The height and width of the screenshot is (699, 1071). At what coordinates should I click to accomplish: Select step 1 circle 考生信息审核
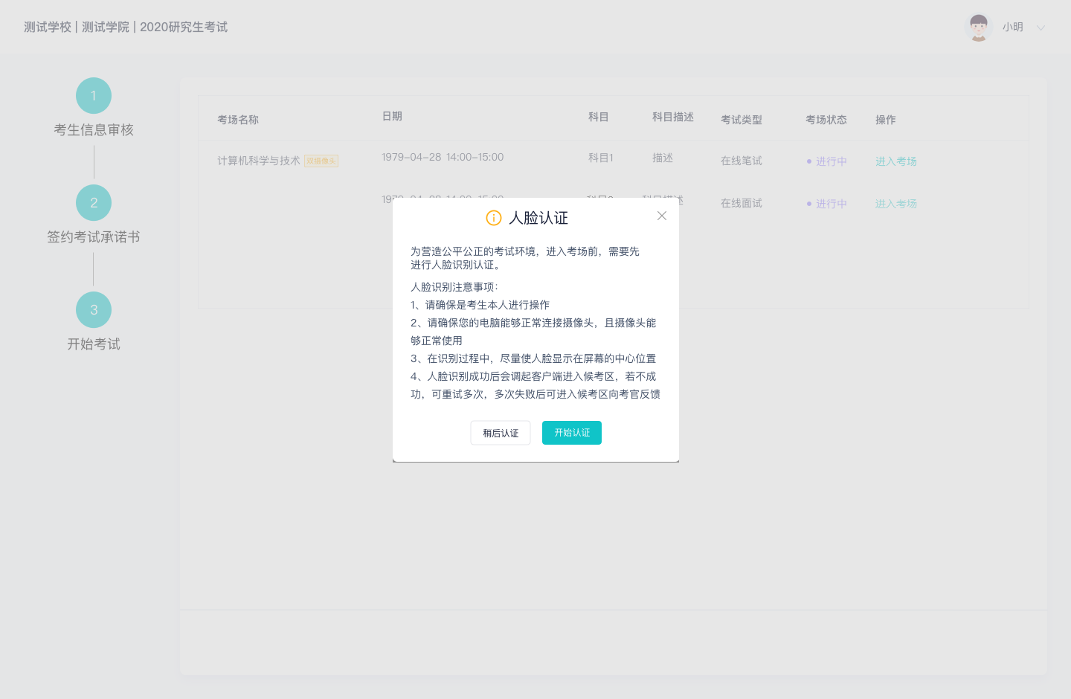click(x=94, y=96)
